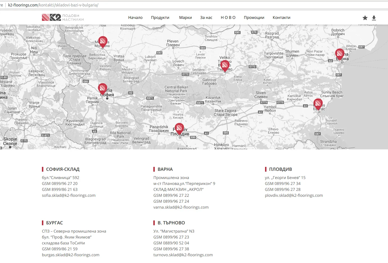Viewport: 388px width, 263px height.
Task: Open the Марки menu item
Action: (185, 17)
